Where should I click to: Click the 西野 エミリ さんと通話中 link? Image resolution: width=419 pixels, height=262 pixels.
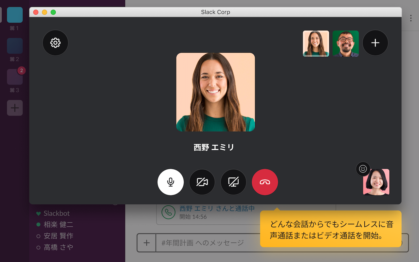[x=217, y=209]
